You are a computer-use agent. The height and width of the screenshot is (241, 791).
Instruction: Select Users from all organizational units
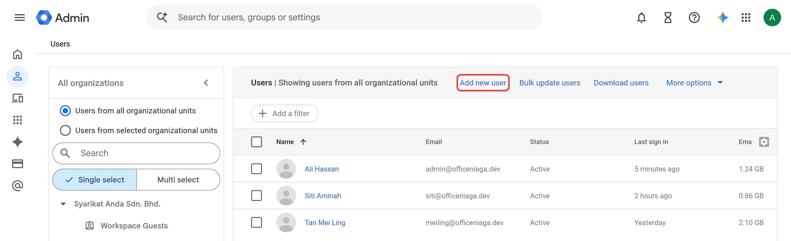(x=65, y=111)
